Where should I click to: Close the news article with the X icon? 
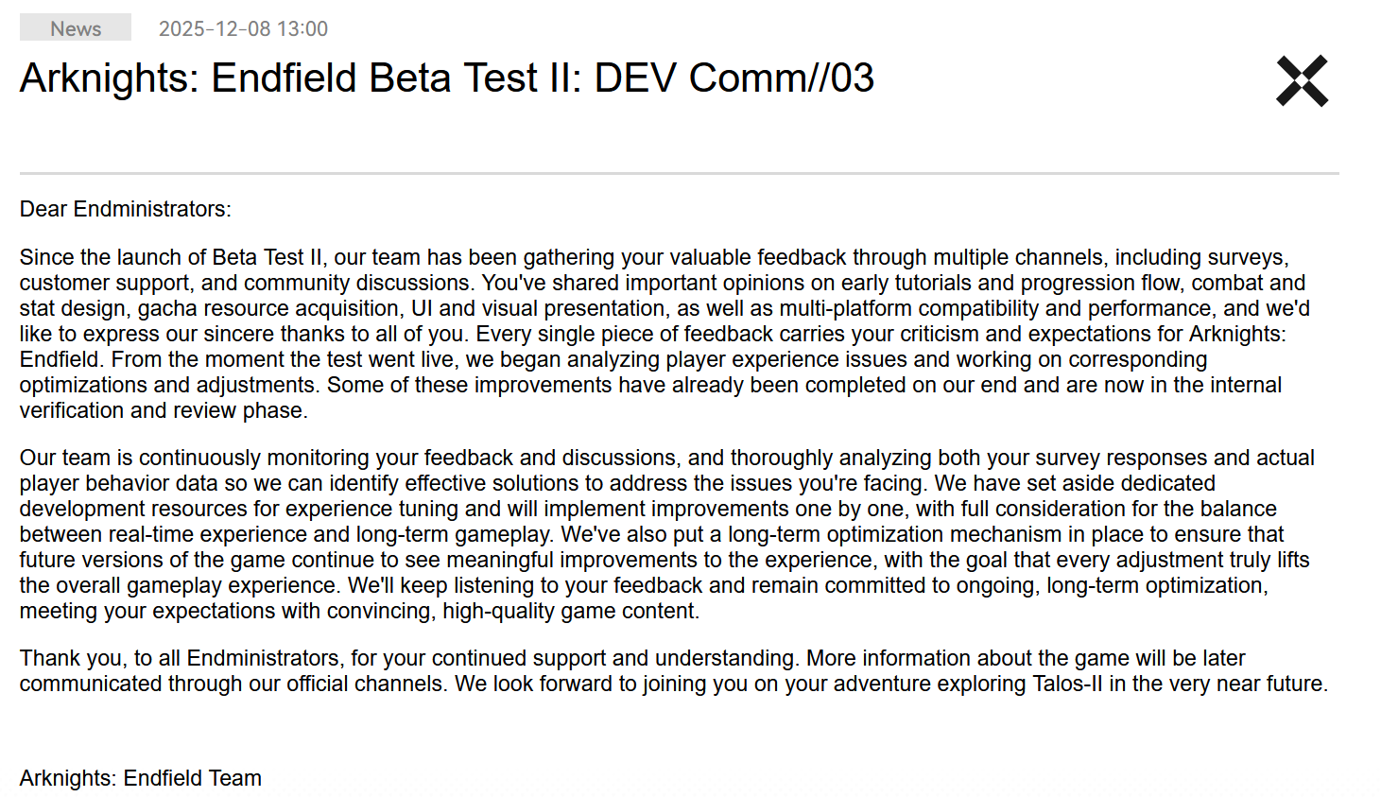(1302, 80)
